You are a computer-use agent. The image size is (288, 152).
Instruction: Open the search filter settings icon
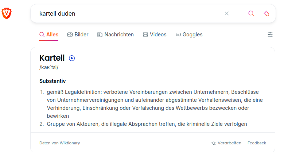coord(270,35)
